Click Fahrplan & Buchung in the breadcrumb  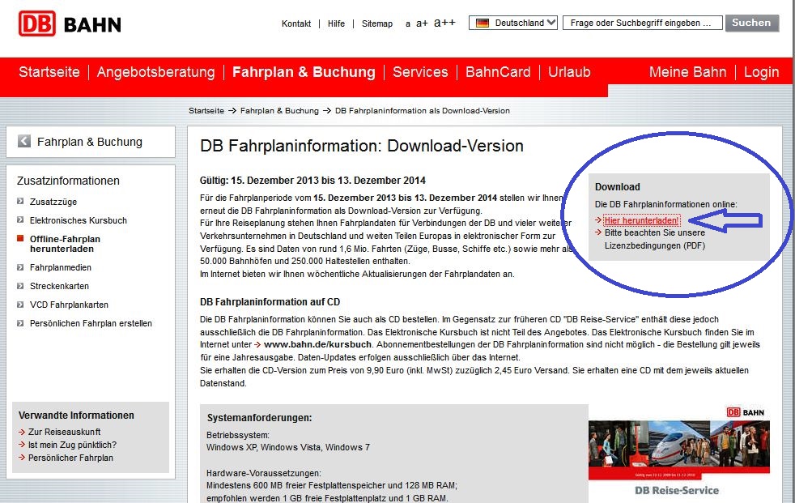pyautogui.click(x=279, y=110)
